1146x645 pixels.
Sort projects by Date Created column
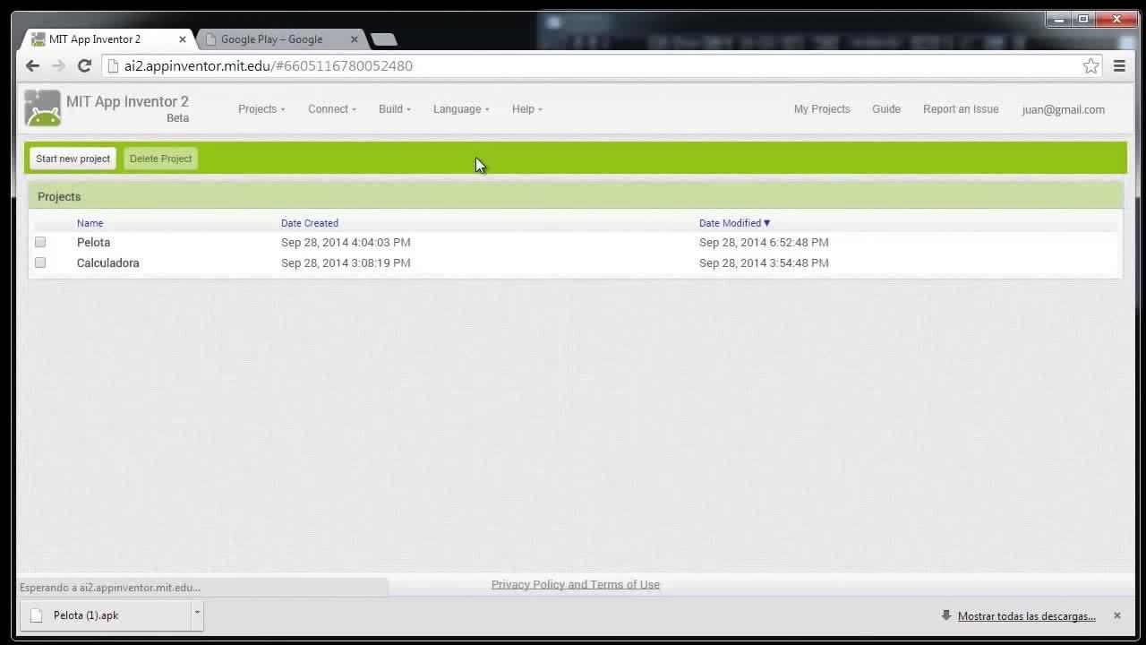[310, 223]
